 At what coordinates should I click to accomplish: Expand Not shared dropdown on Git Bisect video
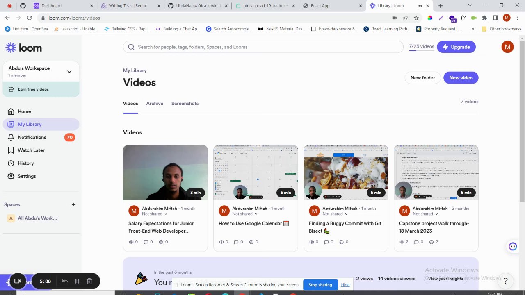click(x=335, y=214)
